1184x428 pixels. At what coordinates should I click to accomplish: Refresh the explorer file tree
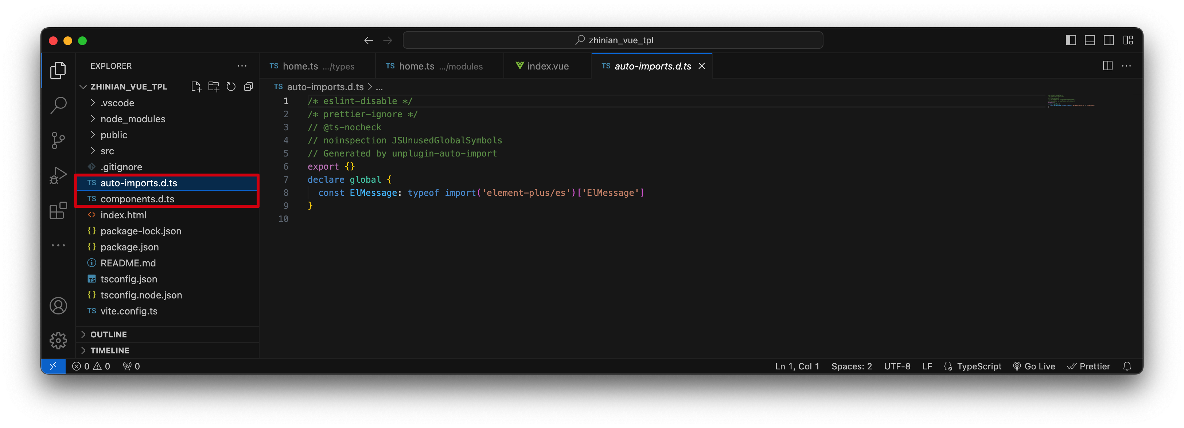(231, 87)
